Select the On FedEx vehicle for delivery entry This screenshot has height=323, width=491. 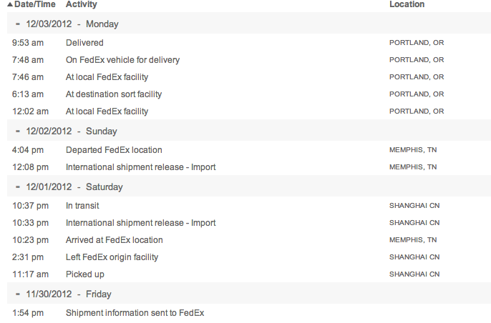122,60
